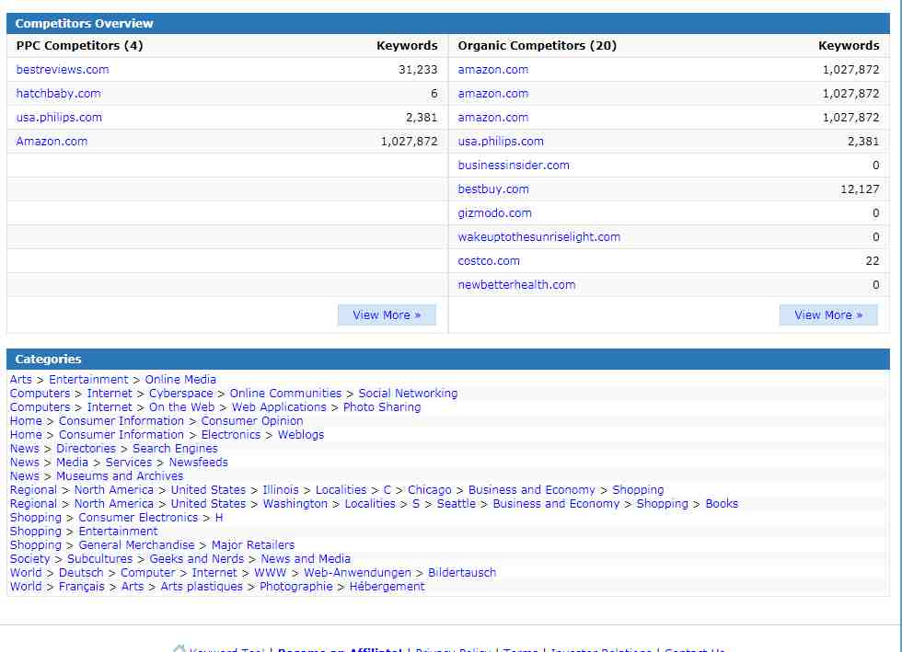Open the Cyberspace category link

coord(180,394)
